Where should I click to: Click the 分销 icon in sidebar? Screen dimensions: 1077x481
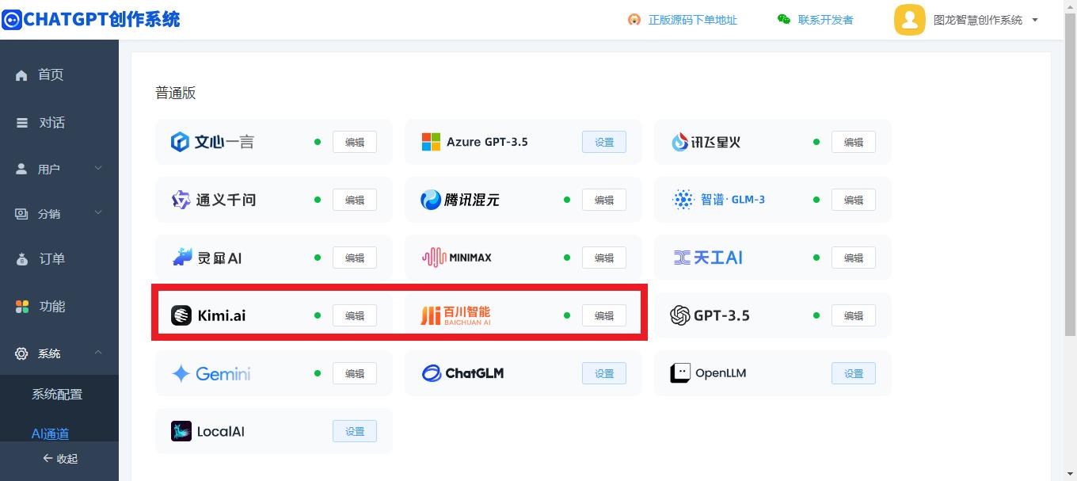(x=21, y=213)
